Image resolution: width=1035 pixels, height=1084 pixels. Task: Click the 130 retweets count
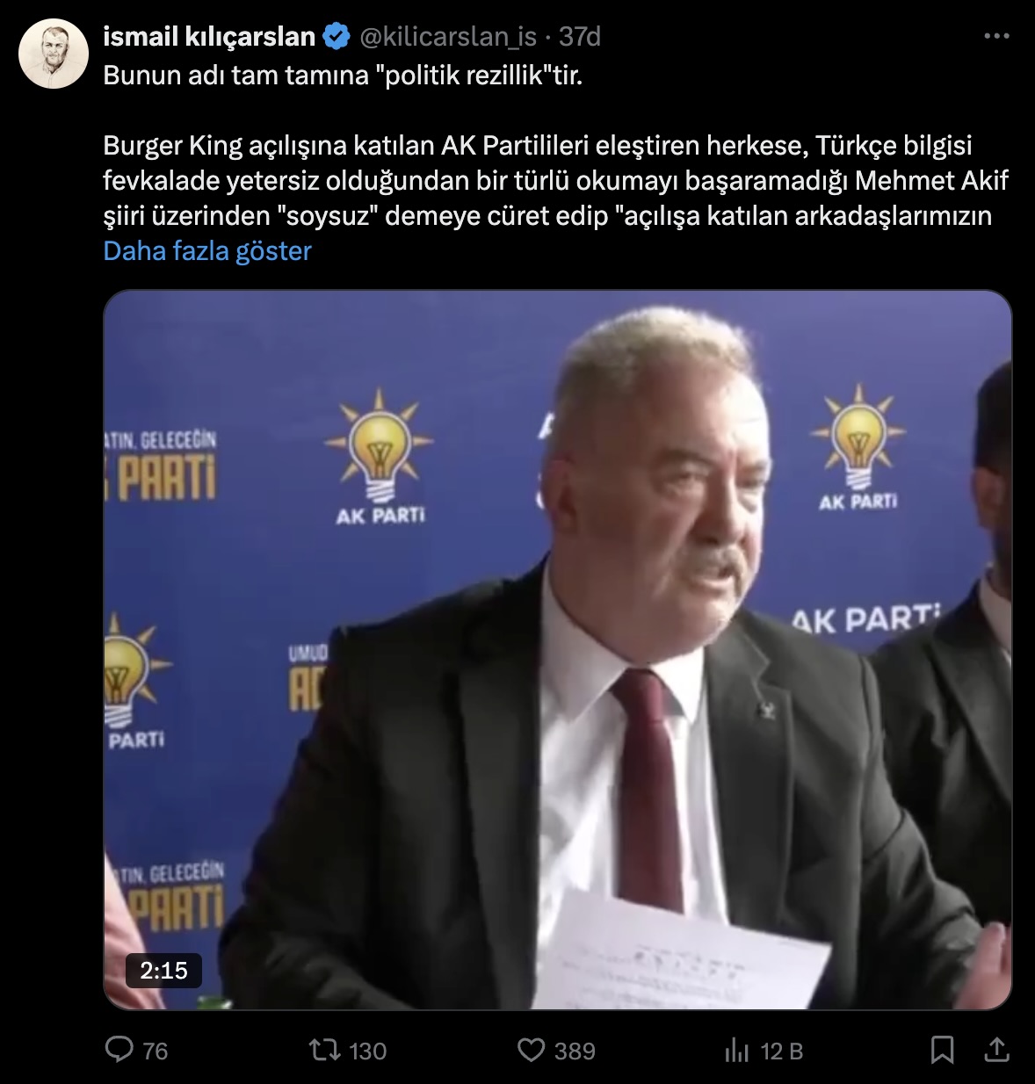(x=367, y=1051)
